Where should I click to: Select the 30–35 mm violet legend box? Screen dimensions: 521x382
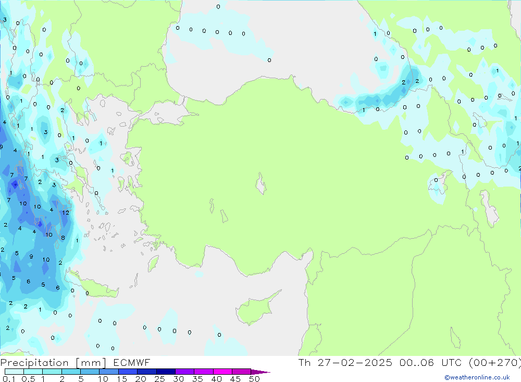(184, 372)
